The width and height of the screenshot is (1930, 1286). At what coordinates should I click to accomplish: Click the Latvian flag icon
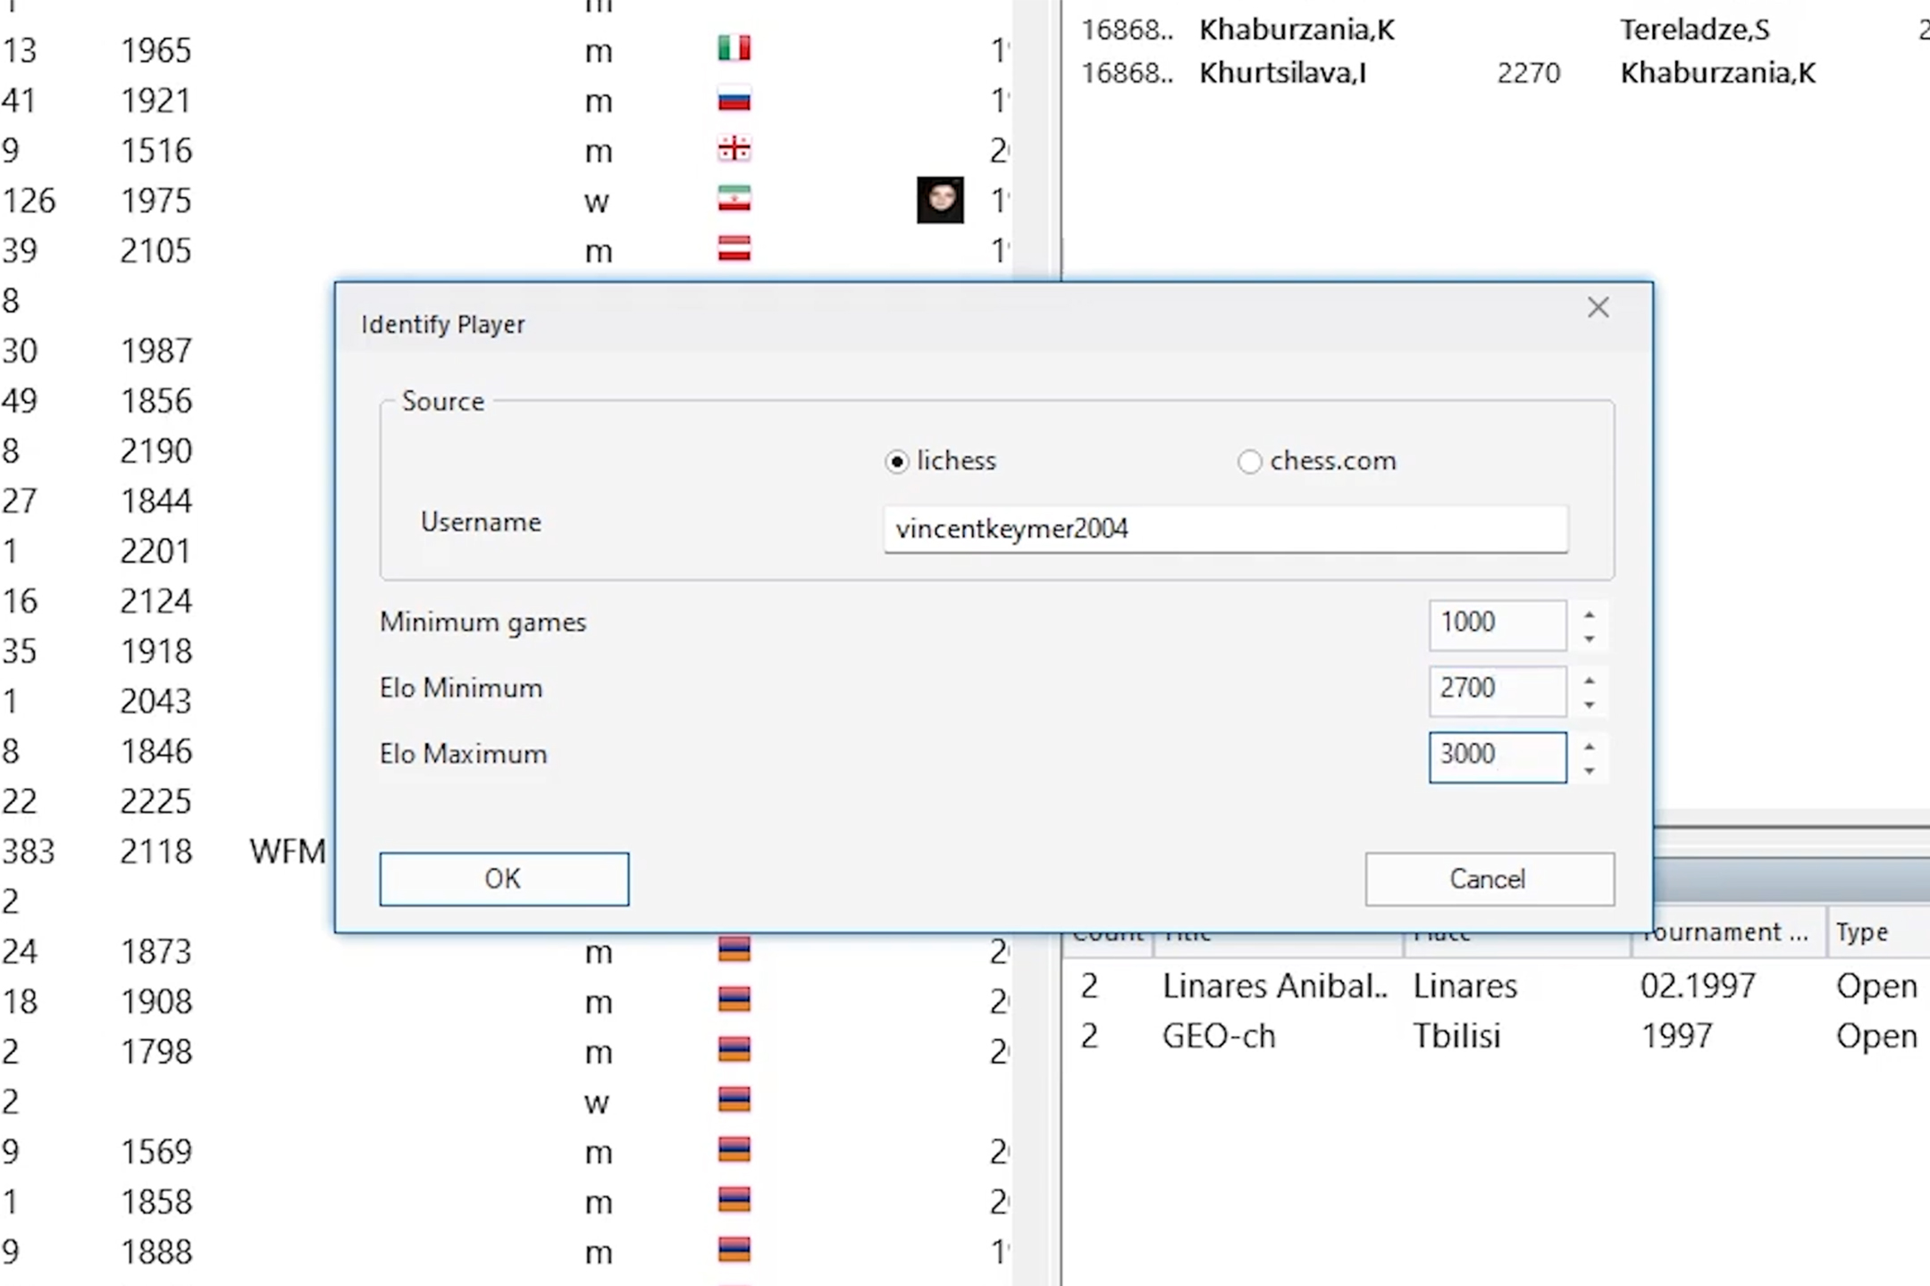click(x=733, y=249)
